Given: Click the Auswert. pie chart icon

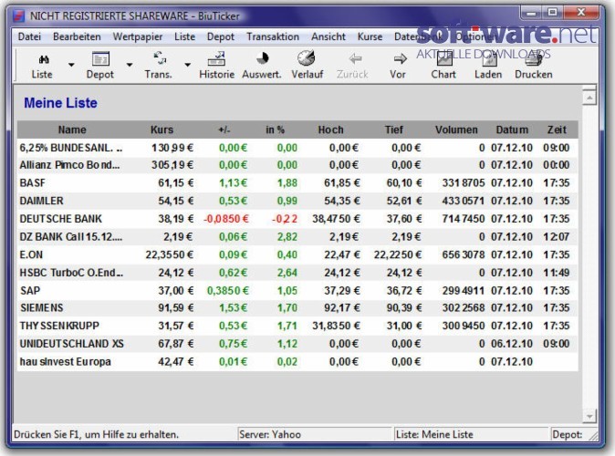Looking at the screenshot, I should [x=263, y=58].
